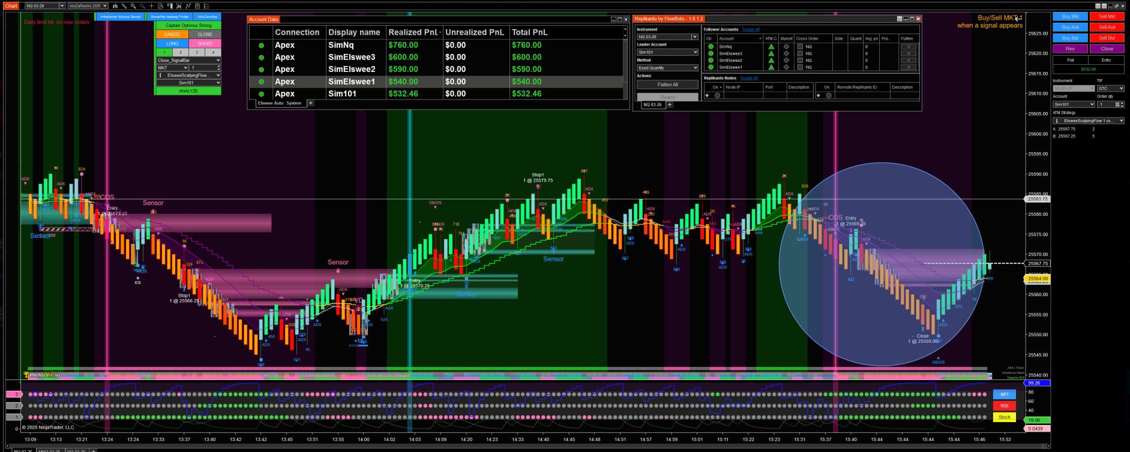Check Cross Order box for SimNq
This screenshot has width=1130, height=452.
[800, 47]
